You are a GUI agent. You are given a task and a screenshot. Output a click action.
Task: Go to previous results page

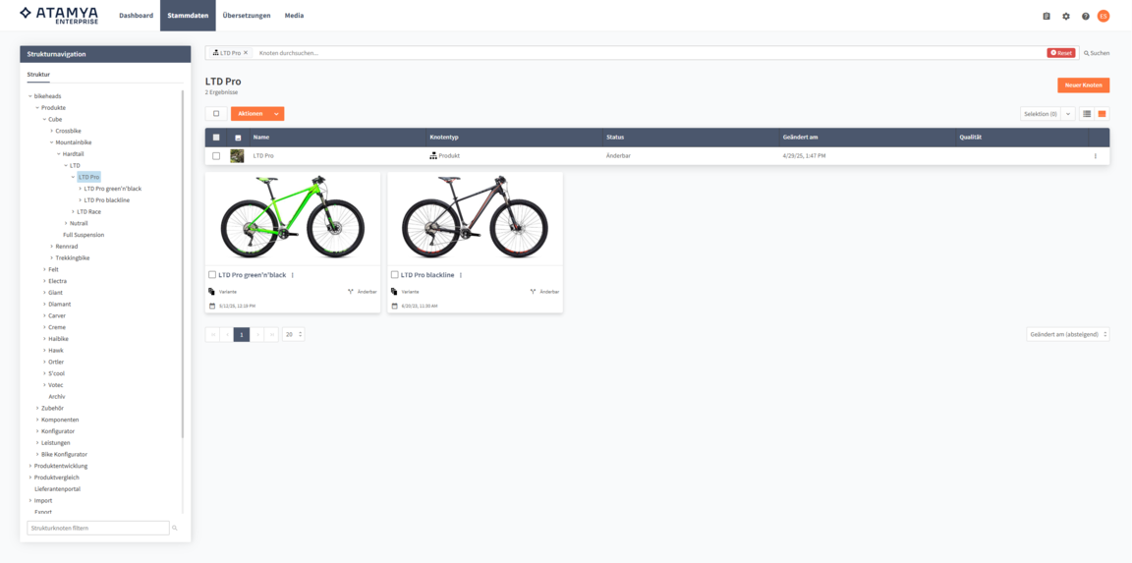(227, 334)
